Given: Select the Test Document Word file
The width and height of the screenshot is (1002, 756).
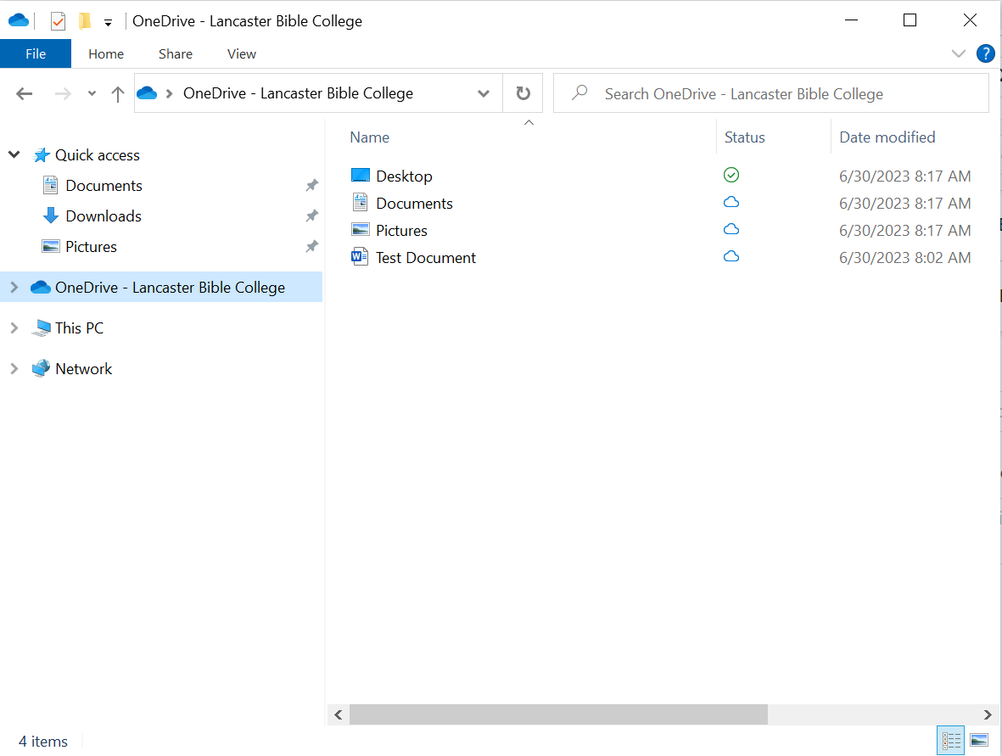Looking at the screenshot, I should 426,258.
